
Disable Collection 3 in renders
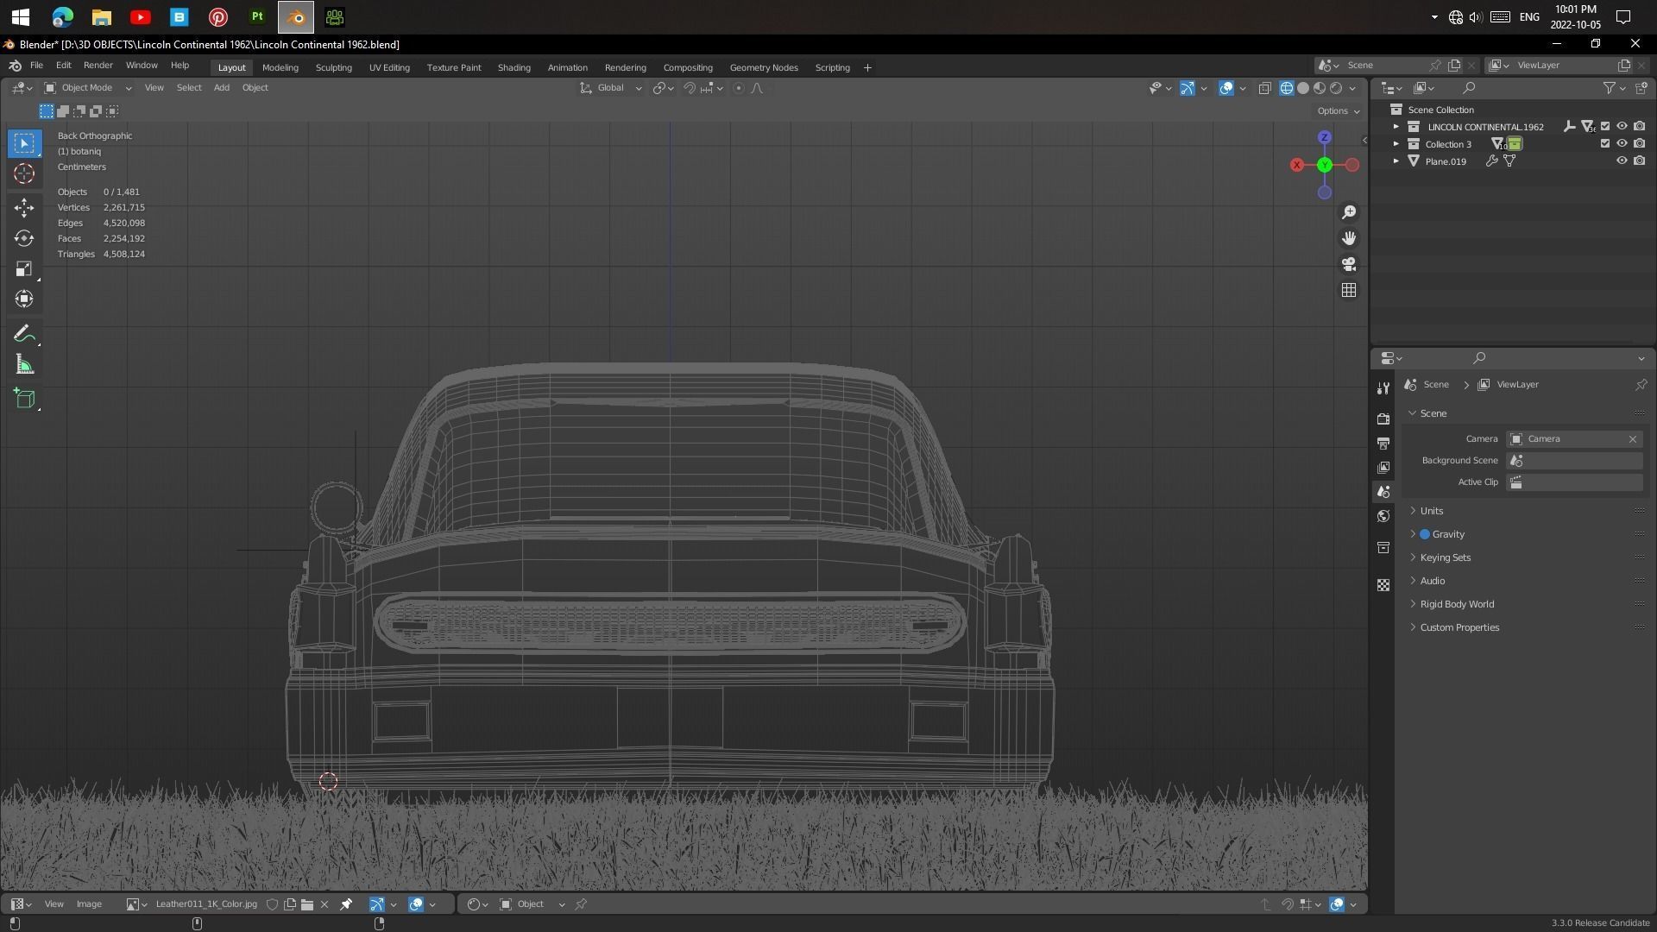pyautogui.click(x=1639, y=144)
